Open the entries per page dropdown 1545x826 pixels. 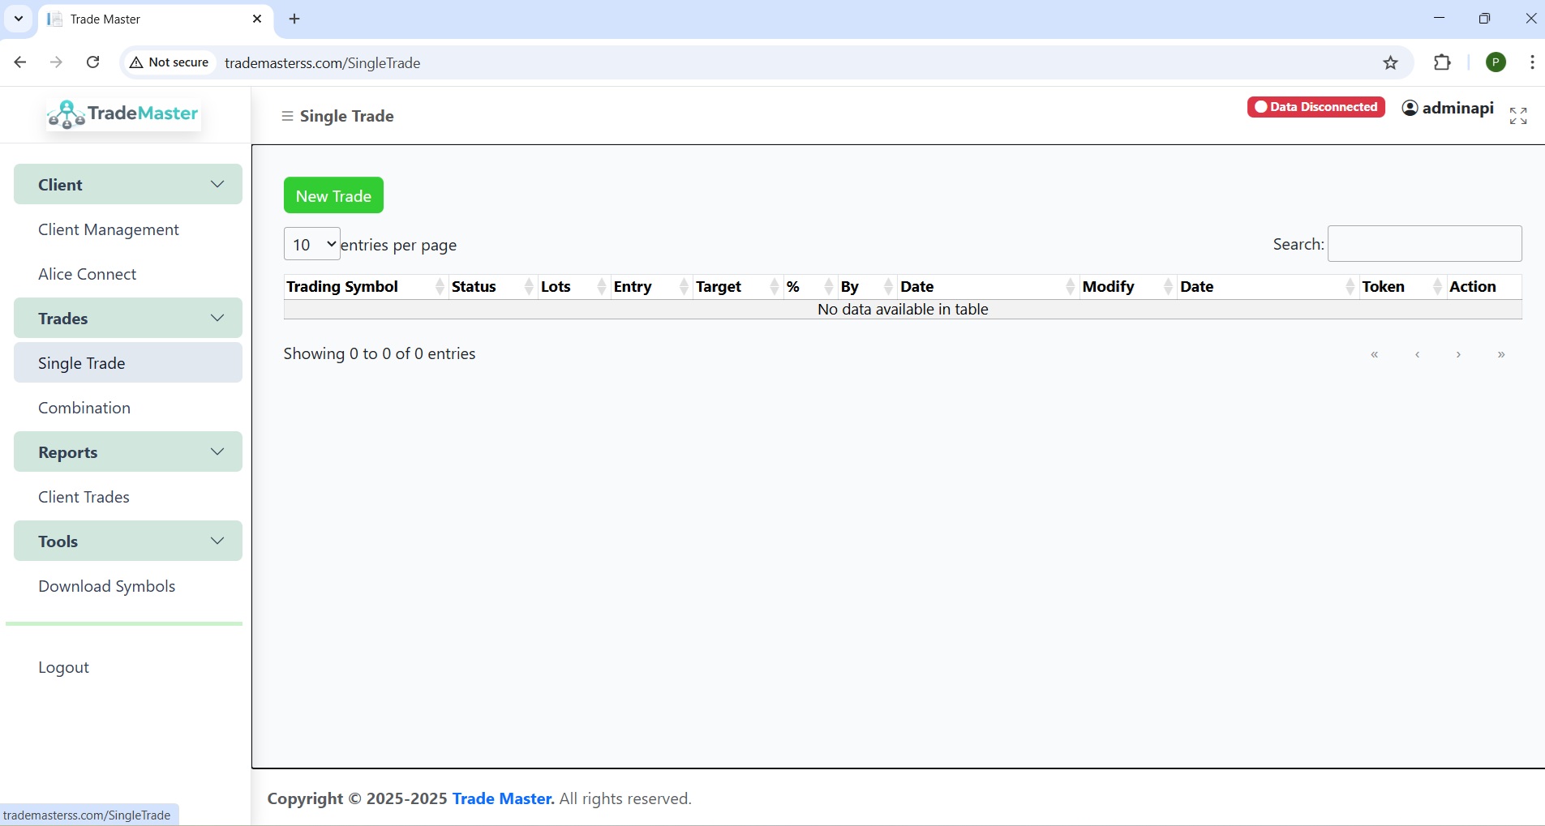point(312,244)
